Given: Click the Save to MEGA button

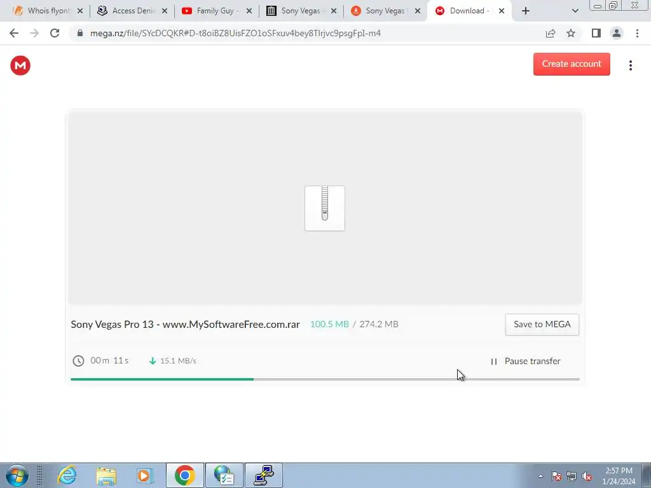Looking at the screenshot, I should [x=542, y=325].
